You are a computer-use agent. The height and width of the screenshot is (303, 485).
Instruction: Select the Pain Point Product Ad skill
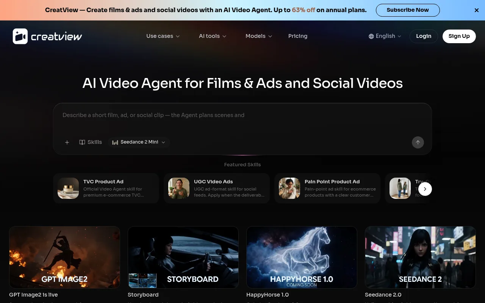point(327,189)
